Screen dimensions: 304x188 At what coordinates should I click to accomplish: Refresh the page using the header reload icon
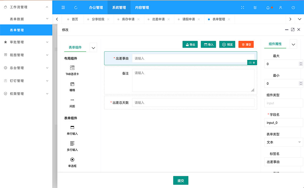[x=76, y=8]
